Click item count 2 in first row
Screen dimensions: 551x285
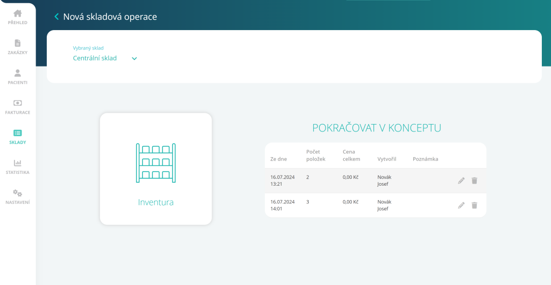[x=307, y=177]
